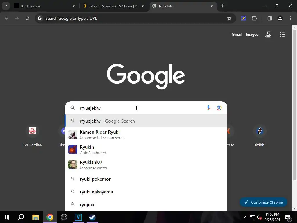This screenshot has width=297, height=223.
Task: Close the Black Screen tab
Action: pyautogui.click(x=74, y=6)
